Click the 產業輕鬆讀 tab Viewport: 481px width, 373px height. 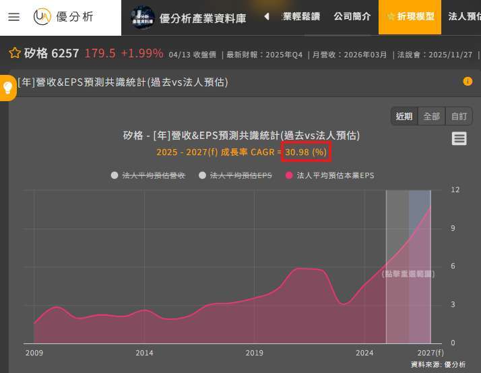(x=300, y=17)
